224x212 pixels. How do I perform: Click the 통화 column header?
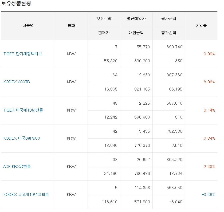pos(71,26)
